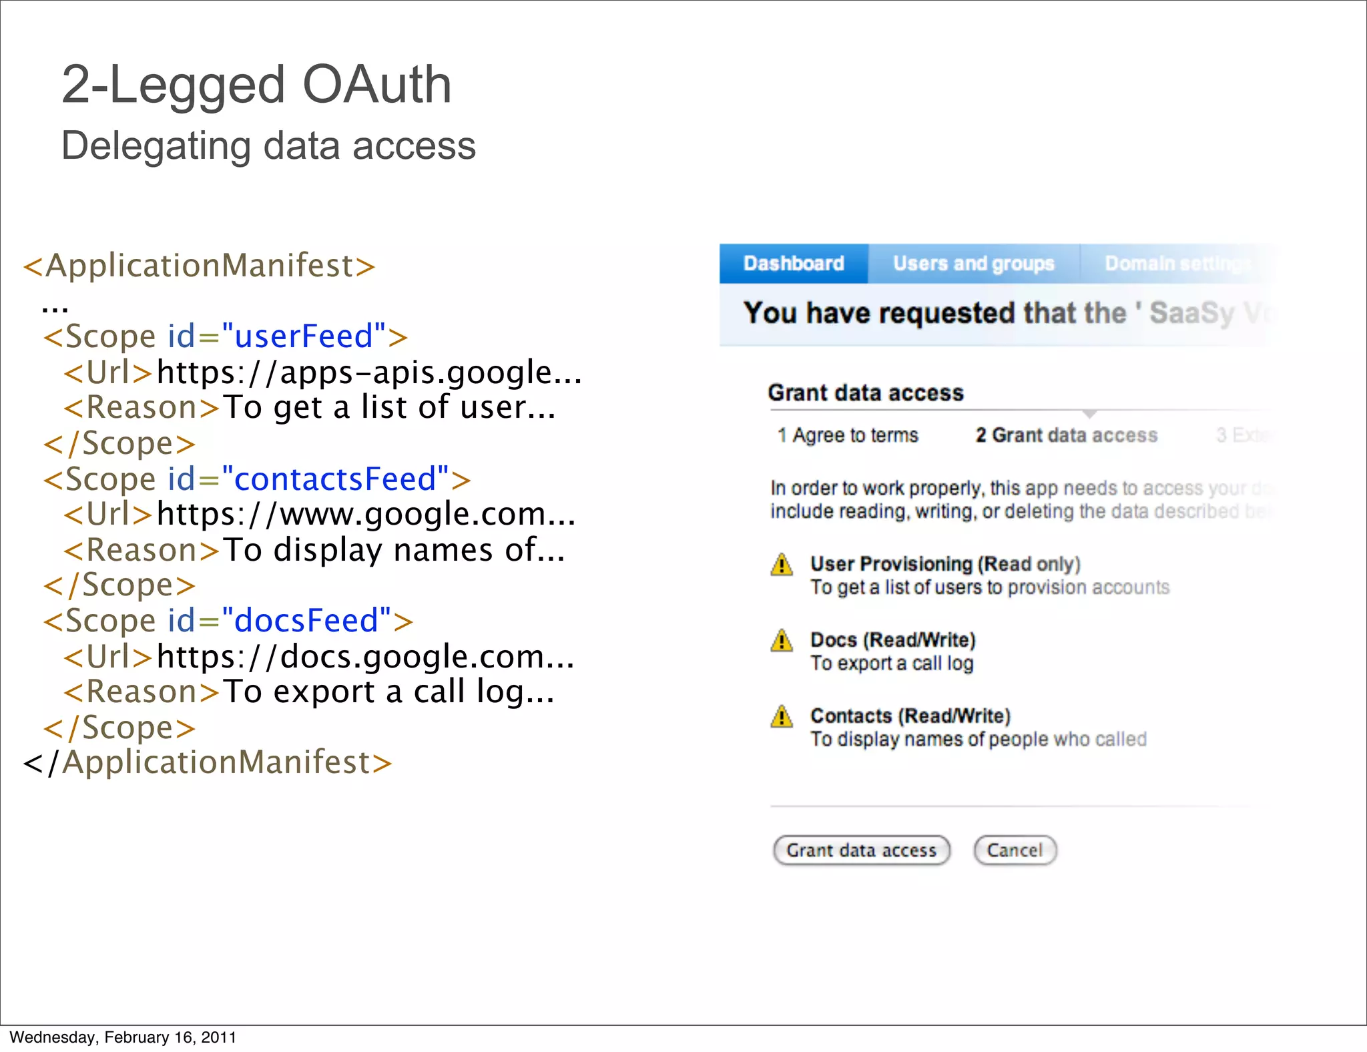The image size is (1367, 1052).
Task: Click warning icon beside Contacts (Read/Write)
Action: [x=782, y=717]
